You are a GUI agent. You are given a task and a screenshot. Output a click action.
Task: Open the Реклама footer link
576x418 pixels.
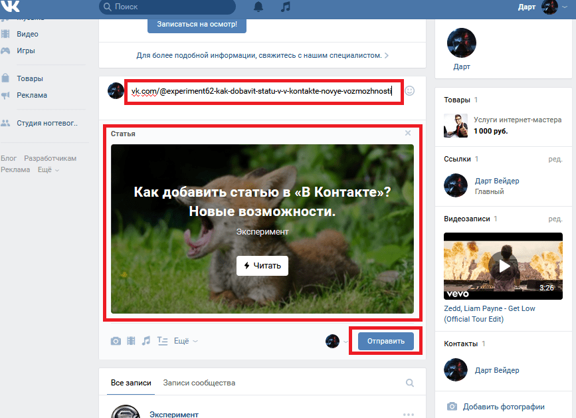click(15, 169)
